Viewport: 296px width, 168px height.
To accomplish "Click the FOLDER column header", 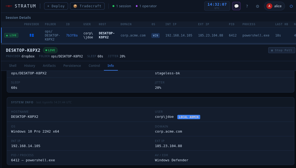I will coord(50,24).
